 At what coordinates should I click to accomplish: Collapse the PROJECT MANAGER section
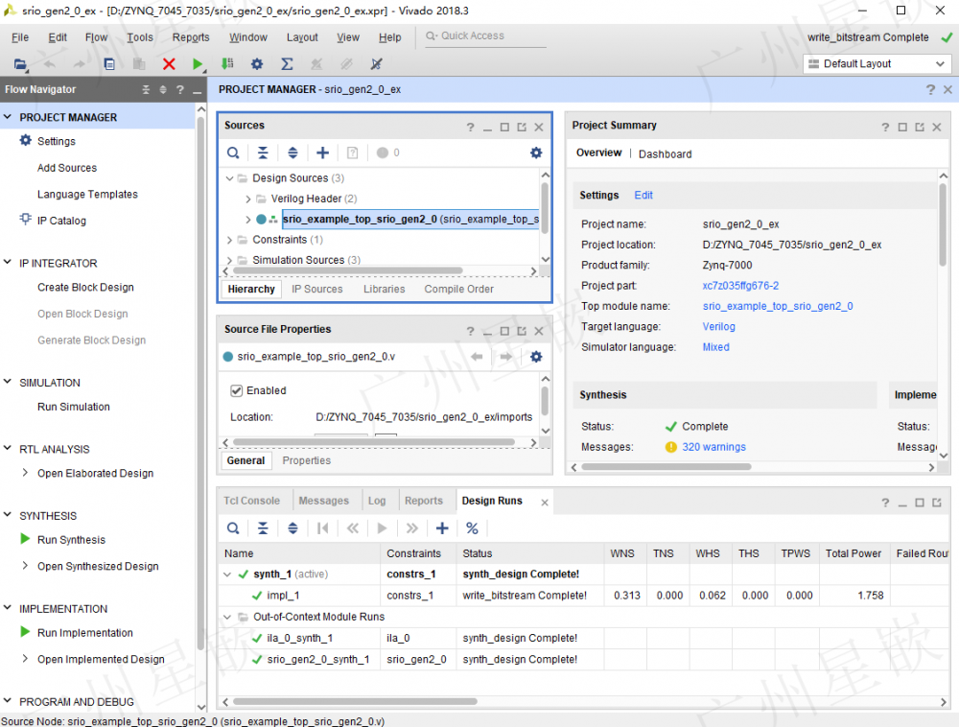pyautogui.click(x=8, y=117)
